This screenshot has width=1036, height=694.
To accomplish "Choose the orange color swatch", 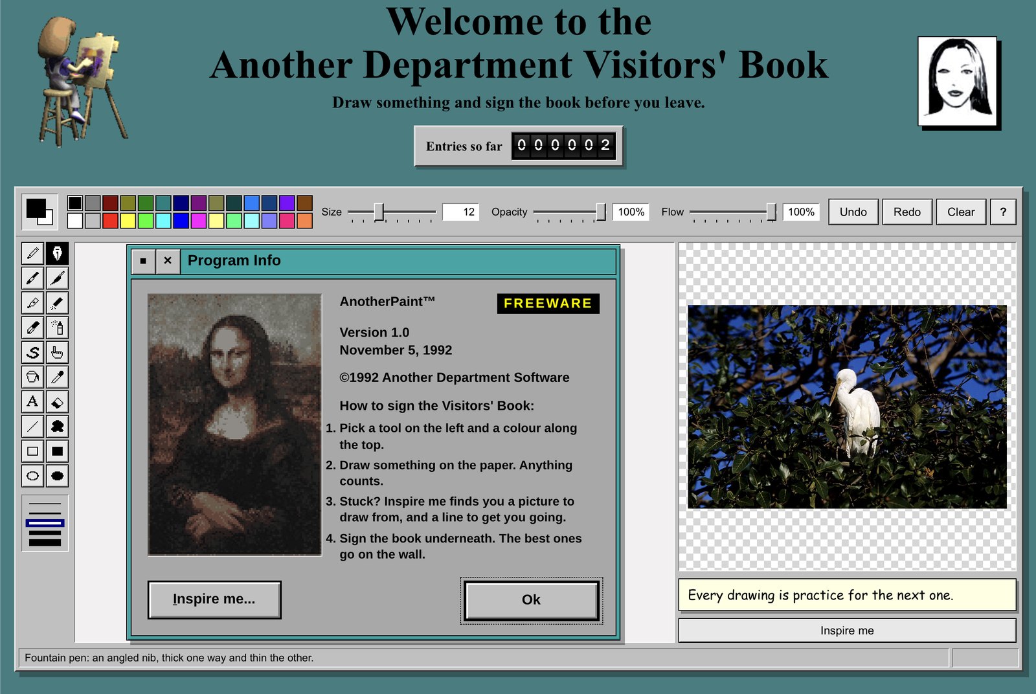I will click(304, 221).
